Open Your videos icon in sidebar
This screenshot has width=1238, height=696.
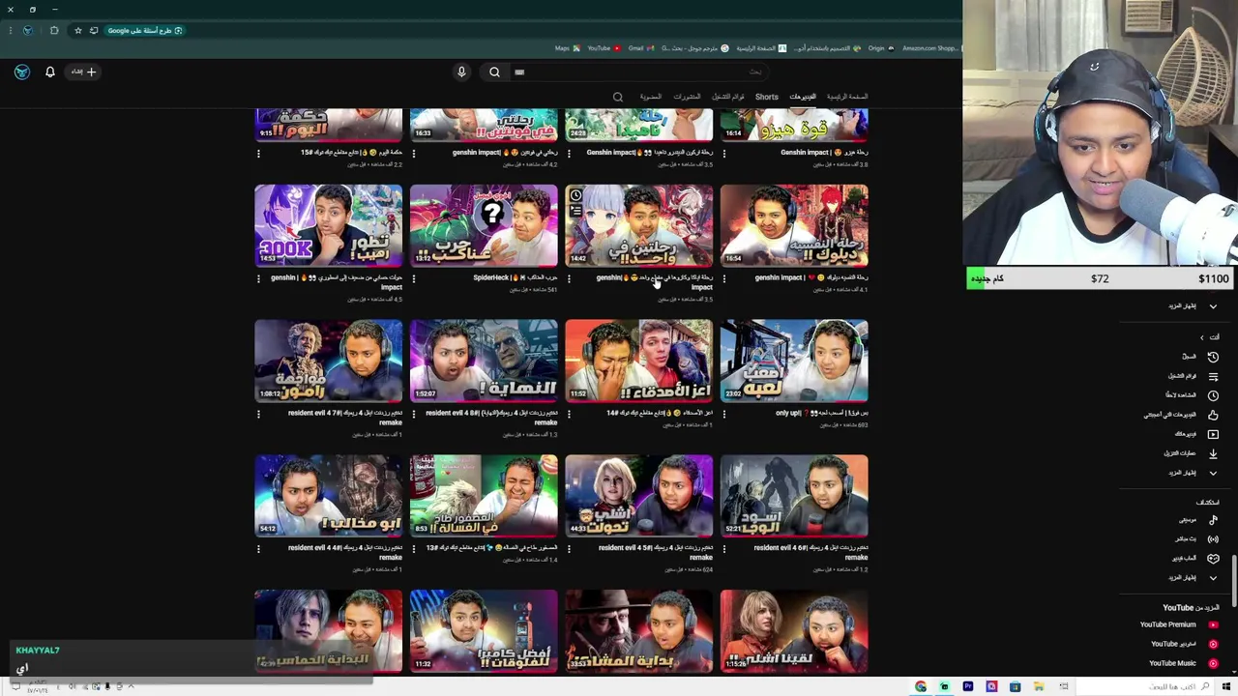click(1213, 434)
